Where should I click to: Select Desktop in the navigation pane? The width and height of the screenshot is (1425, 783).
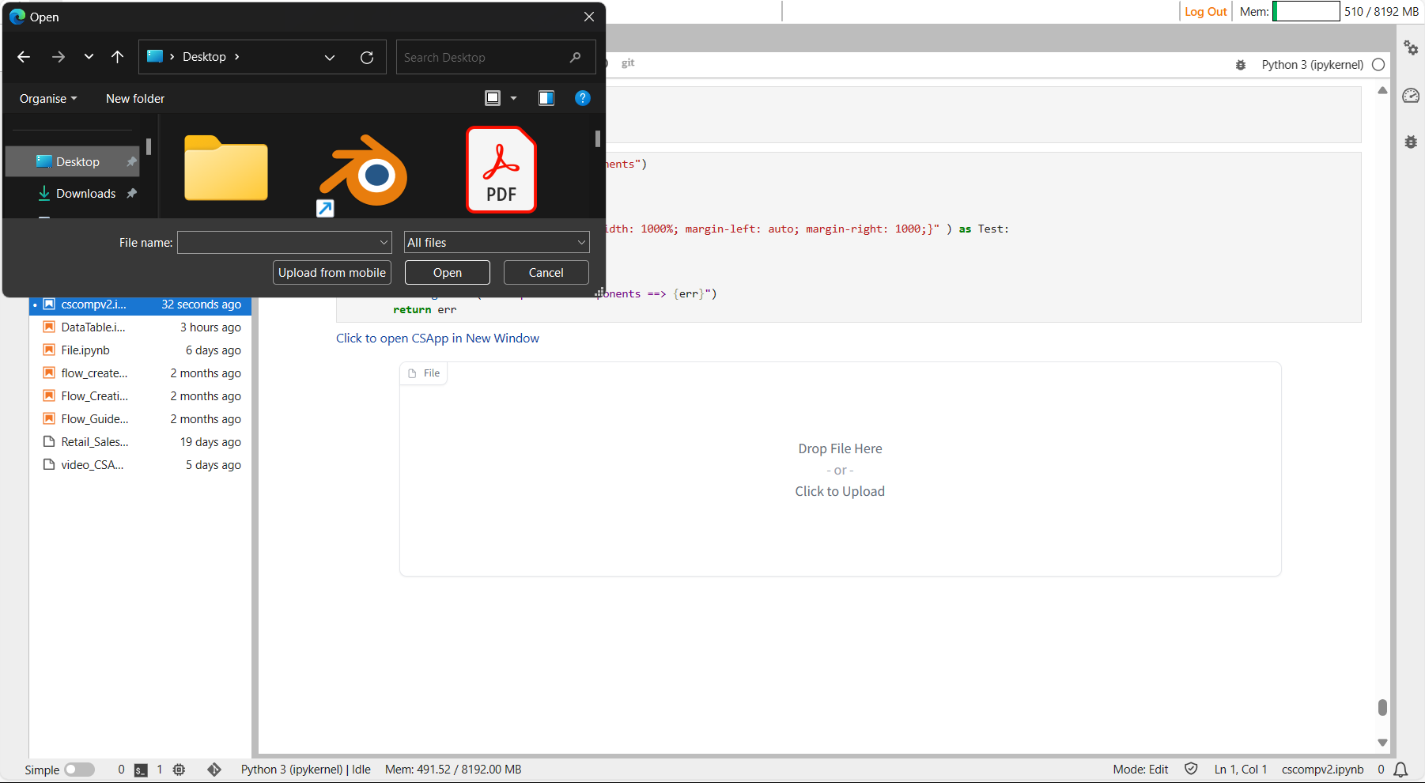[x=73, y=161]
